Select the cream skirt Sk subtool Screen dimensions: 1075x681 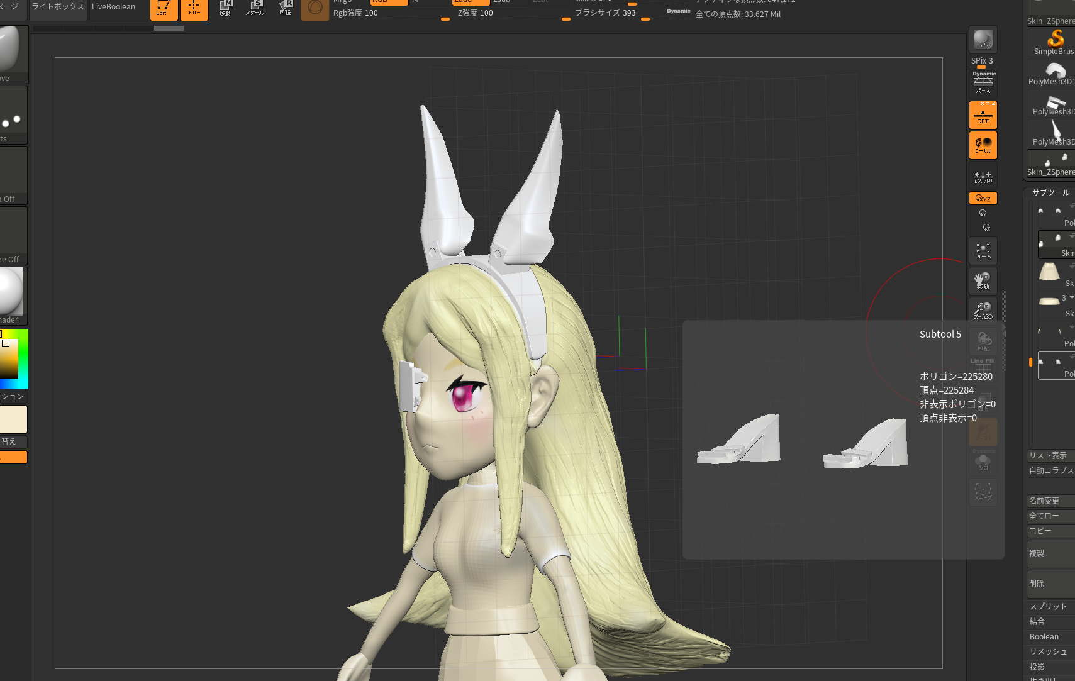pyautogui.click(x=1056, y=275)
